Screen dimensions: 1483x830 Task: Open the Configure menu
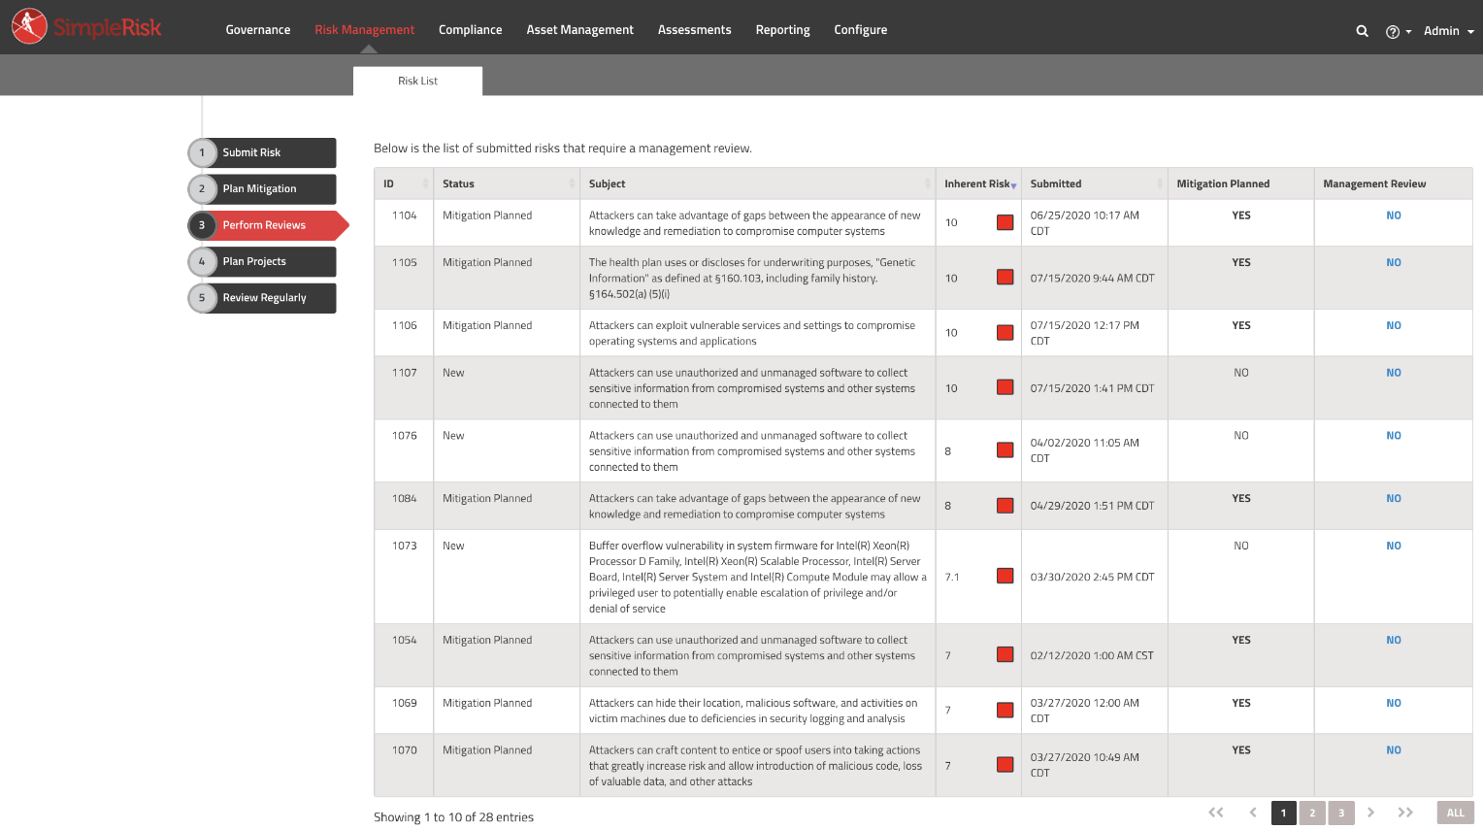tap(860, 29)
